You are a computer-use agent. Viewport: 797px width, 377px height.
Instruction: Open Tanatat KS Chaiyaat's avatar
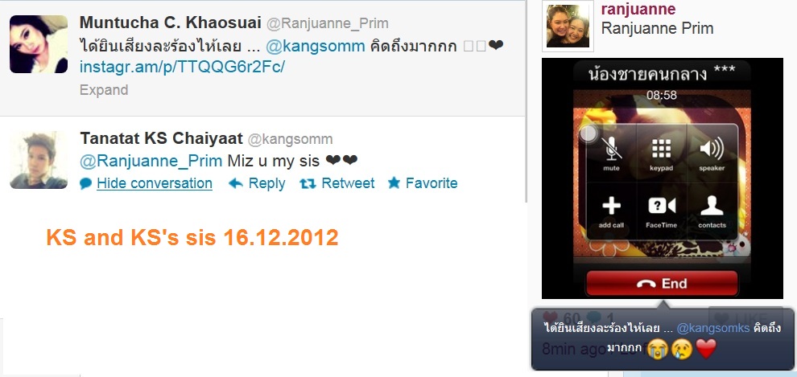[x=39, y=160]
